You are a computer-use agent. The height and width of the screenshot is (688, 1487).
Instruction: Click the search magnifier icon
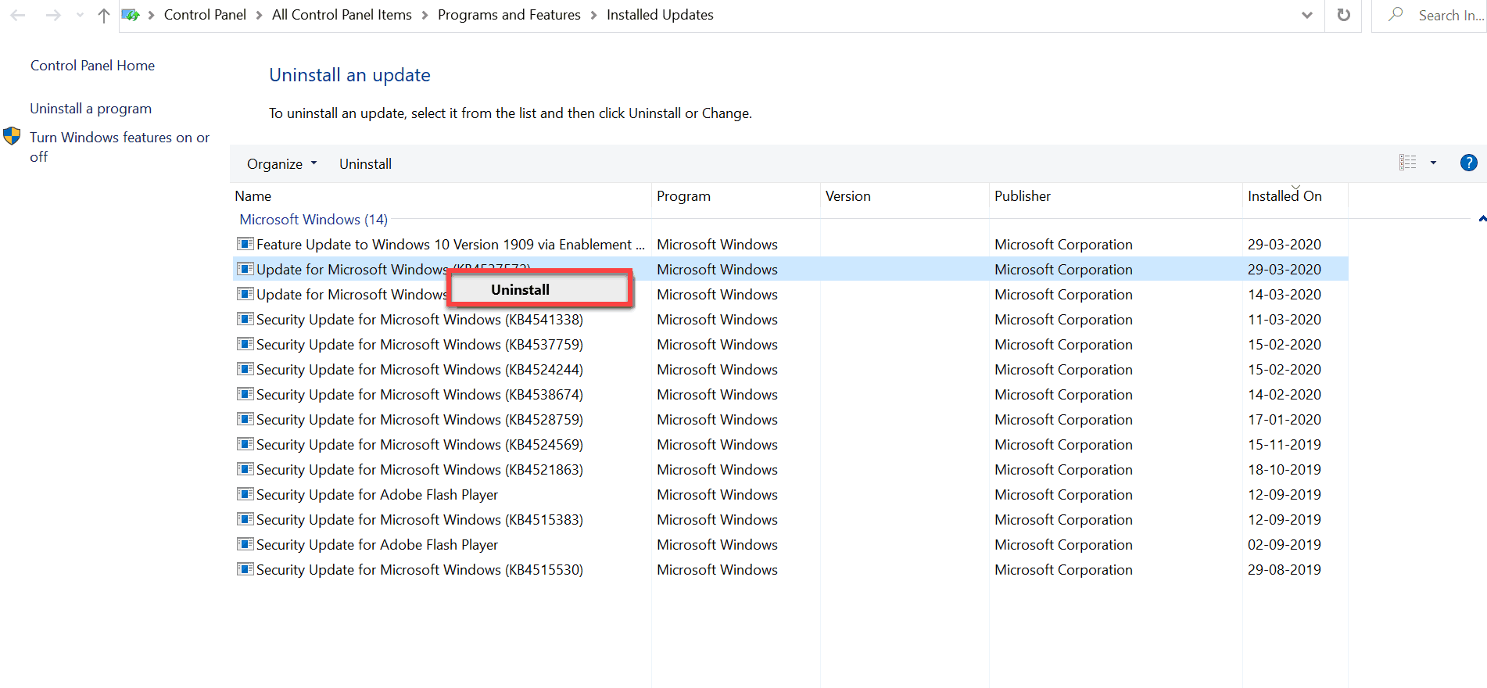pyautogui.click(x=1396, y=15)
